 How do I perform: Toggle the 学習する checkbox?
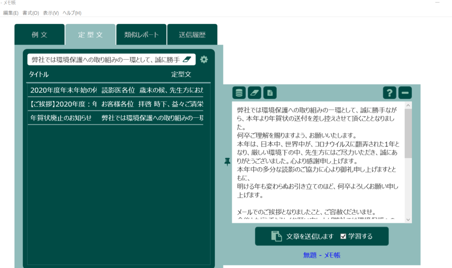pyautogui.click(x=343, y=236)
